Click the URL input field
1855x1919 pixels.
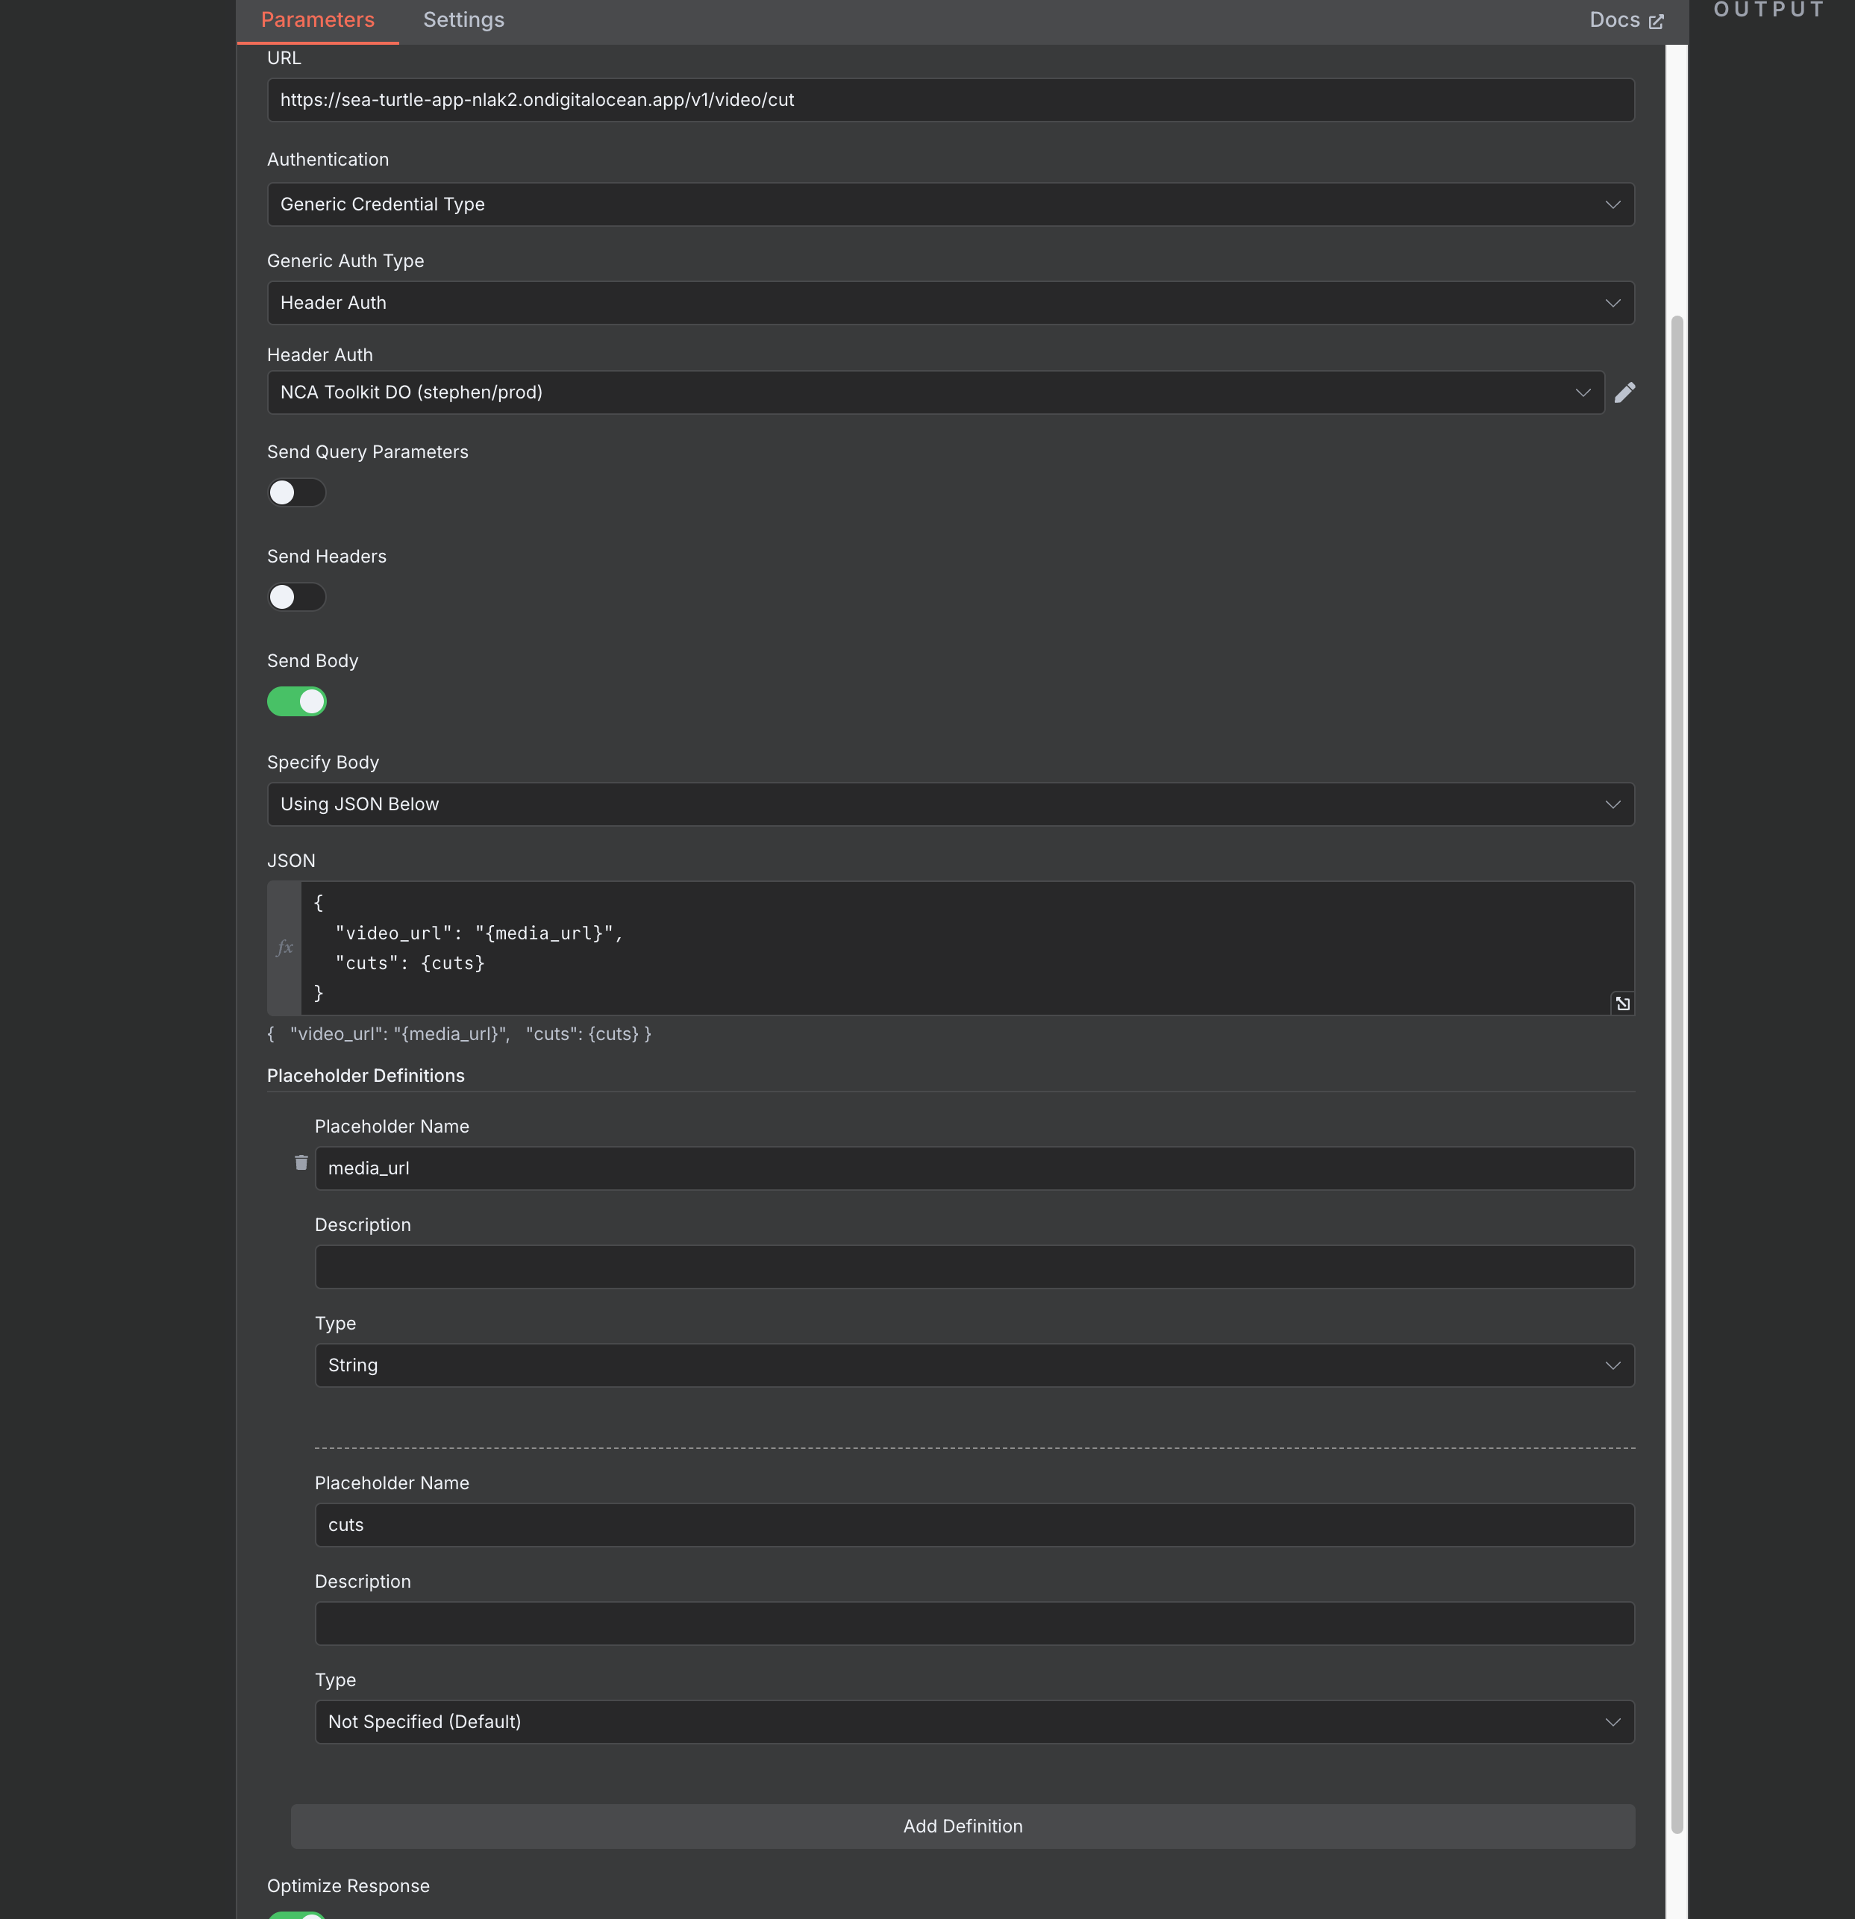[x=950, y=100]
